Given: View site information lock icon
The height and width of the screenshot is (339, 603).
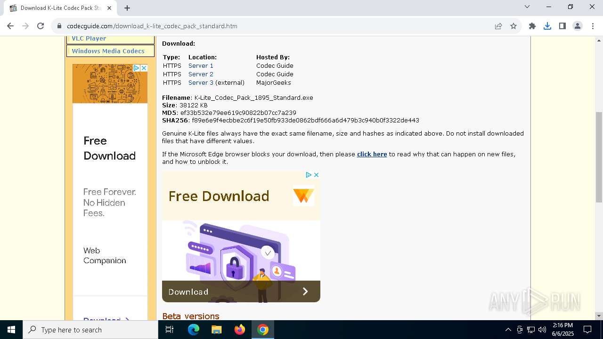Looking at the screenshot, I should click(59, 26).
